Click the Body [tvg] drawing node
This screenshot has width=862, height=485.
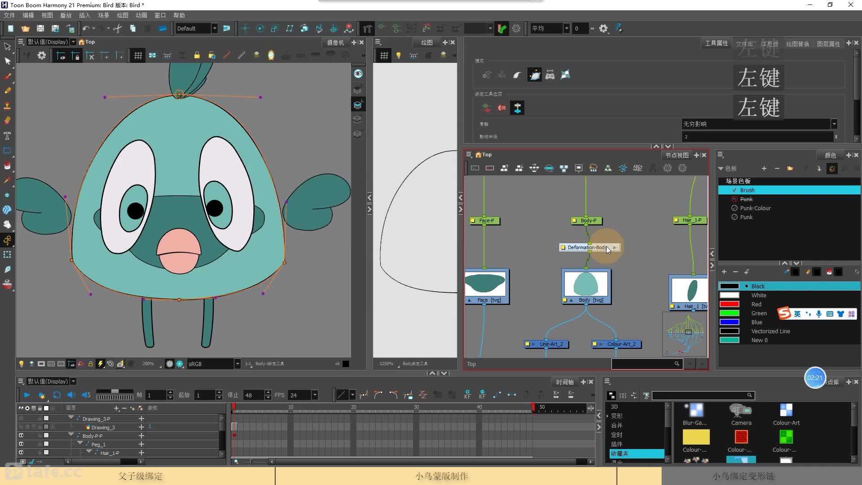pyautogui.click(x=586, y=287)
